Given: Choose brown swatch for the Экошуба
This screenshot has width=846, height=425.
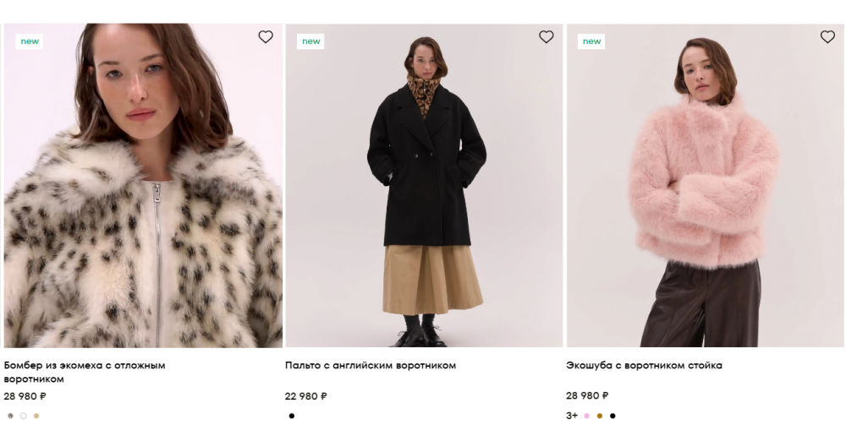Looking at the screenshot, I should 600,416.
